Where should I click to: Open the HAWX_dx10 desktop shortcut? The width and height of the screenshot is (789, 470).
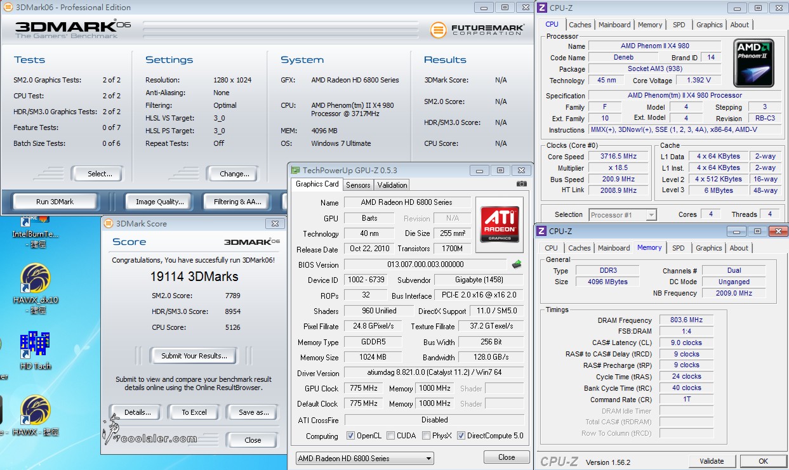[36, 289]
